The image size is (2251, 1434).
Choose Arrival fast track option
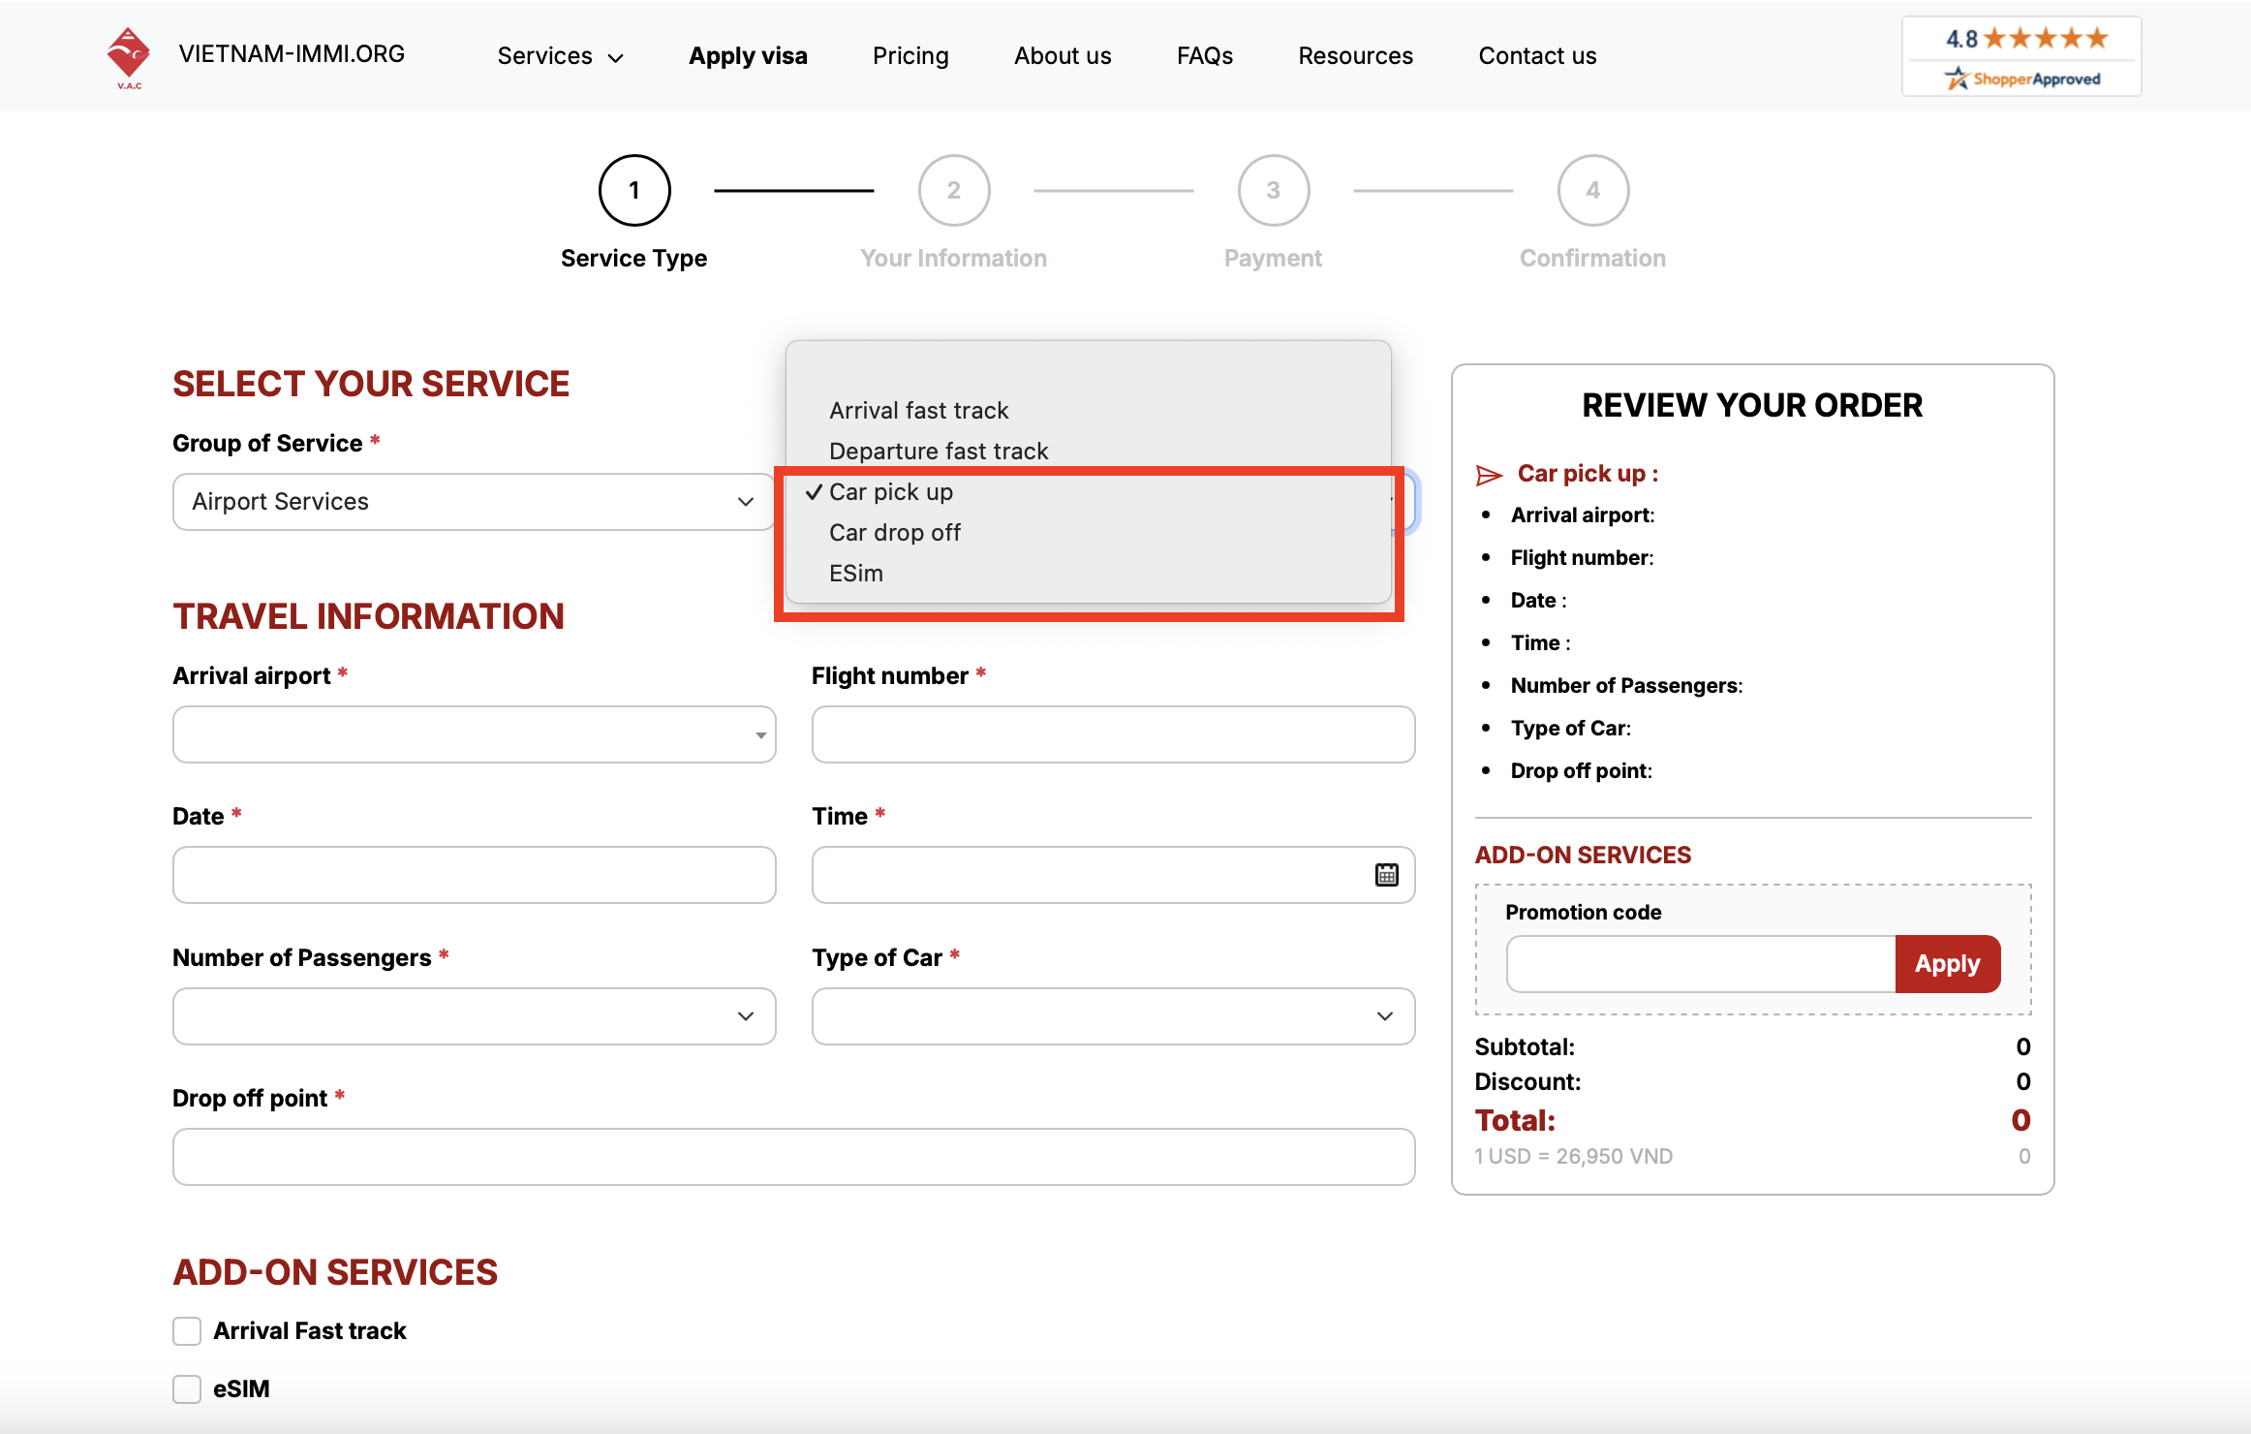918,411
